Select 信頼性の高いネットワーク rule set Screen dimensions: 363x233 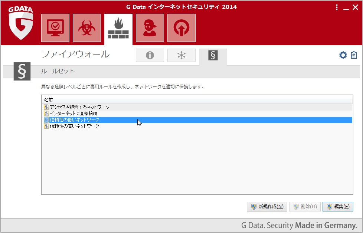coord(74,126)
